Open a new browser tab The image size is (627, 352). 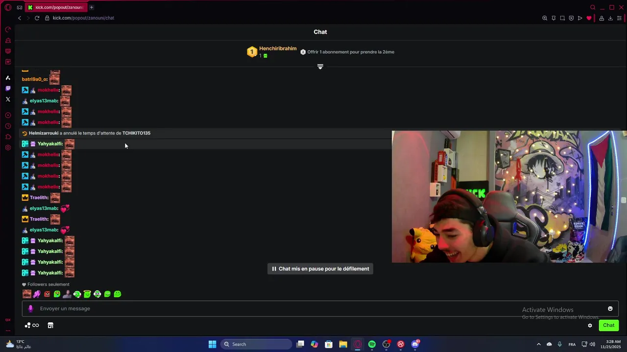coord(92,7)
